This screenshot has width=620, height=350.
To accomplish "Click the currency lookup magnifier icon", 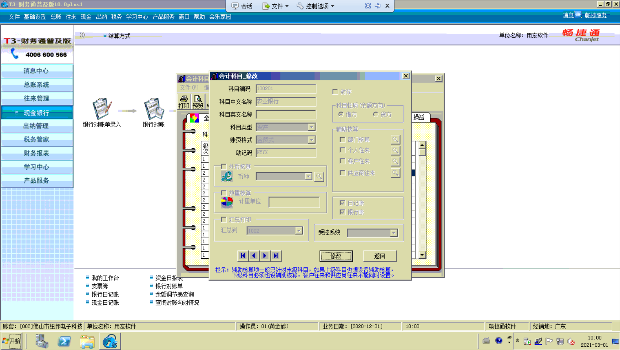I will tap(319, 177).
